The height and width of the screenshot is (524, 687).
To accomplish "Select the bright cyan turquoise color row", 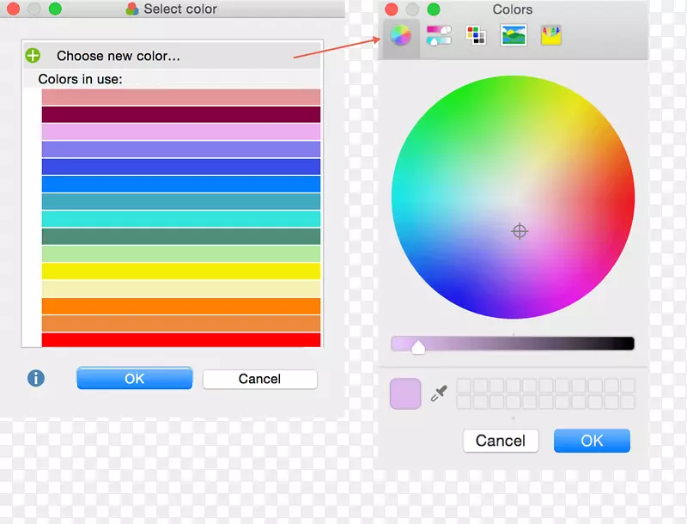I will [181, 219].
